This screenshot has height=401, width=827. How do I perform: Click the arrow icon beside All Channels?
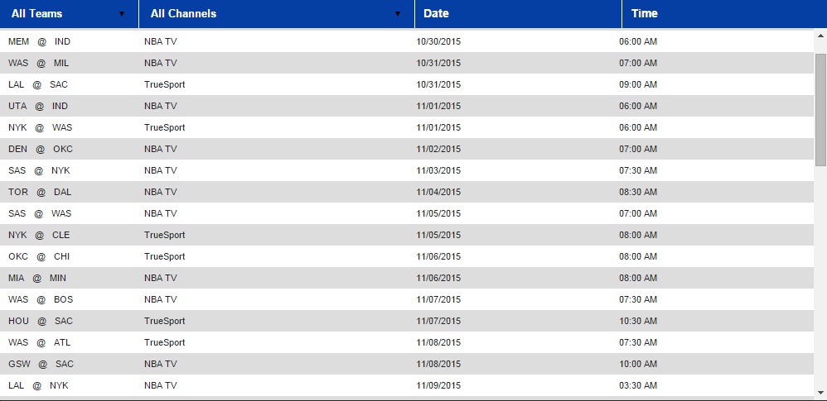398,14
